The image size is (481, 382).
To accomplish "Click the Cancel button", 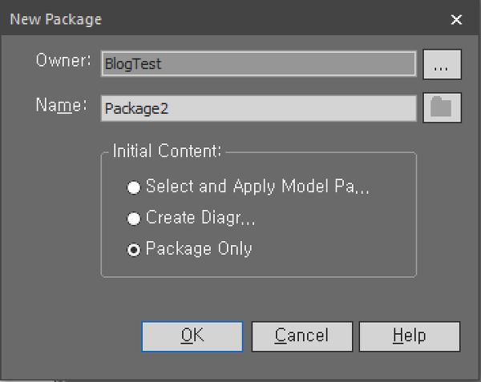I will click(302, 336).
